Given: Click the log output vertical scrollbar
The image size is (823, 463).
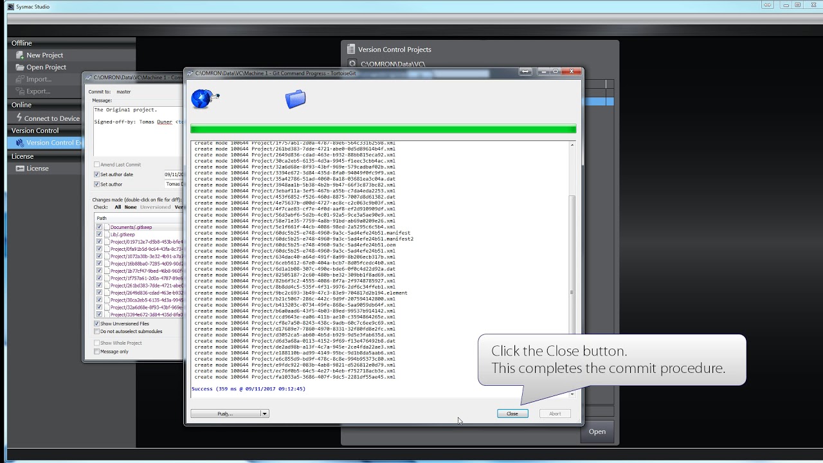Looking at the screenshot, I should point(572,269).
